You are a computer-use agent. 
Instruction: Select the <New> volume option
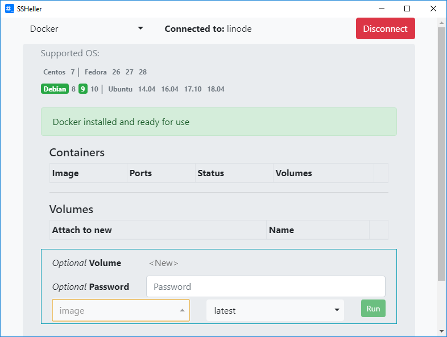[163, 263]
